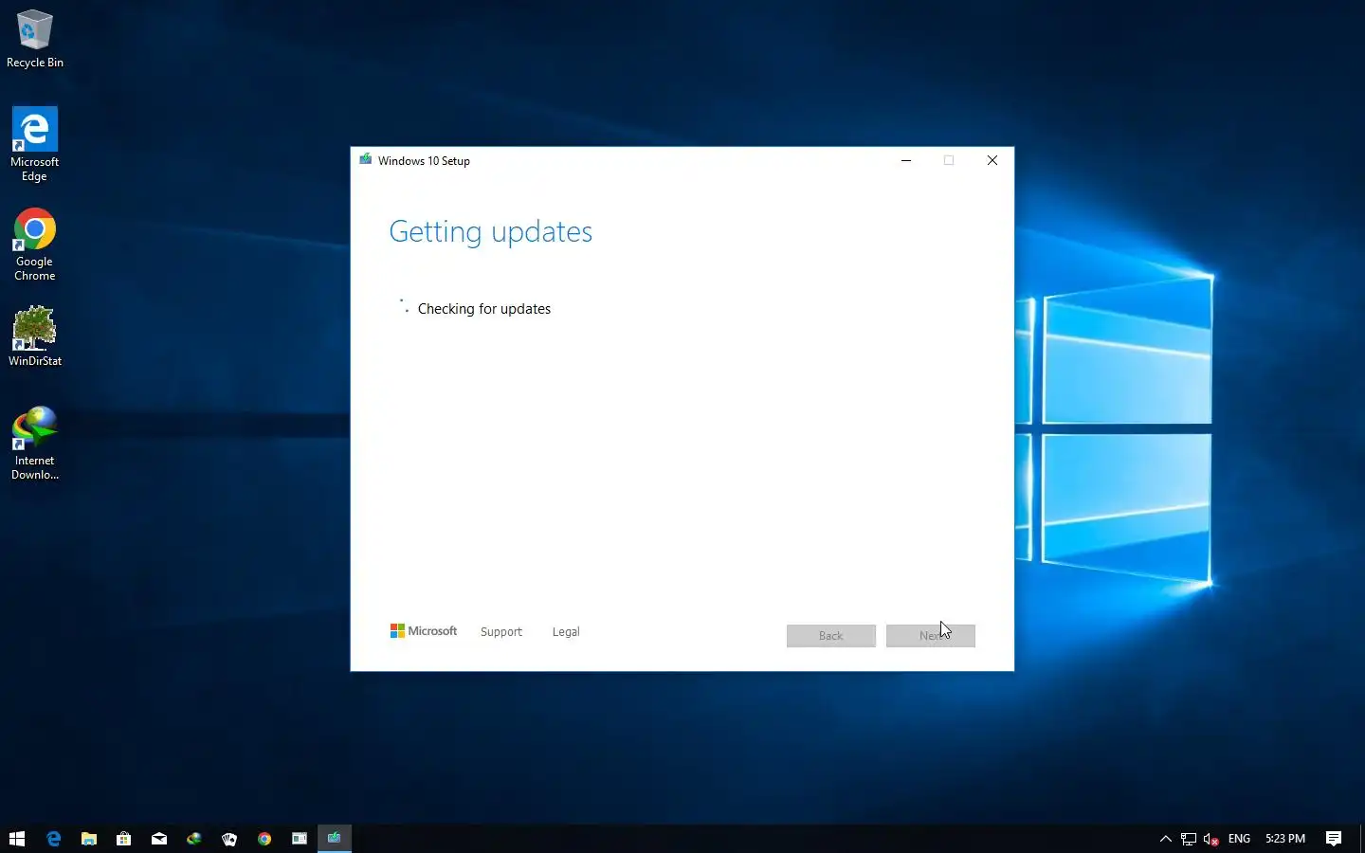Open the 5:23 PM clock flyout

tap(1285, 839)
